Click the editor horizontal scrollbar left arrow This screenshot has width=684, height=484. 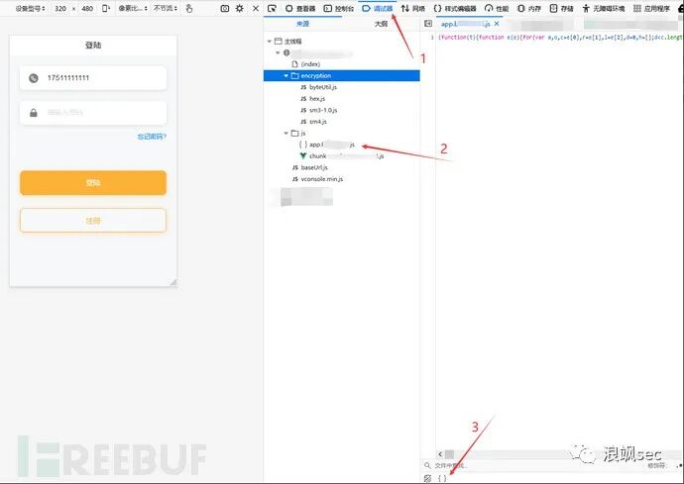click(440, 454)
